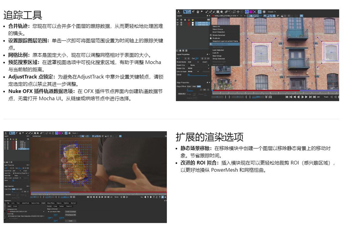Open the Transform sub-tab in PowerMesh Mocha

tap(69, 206)
